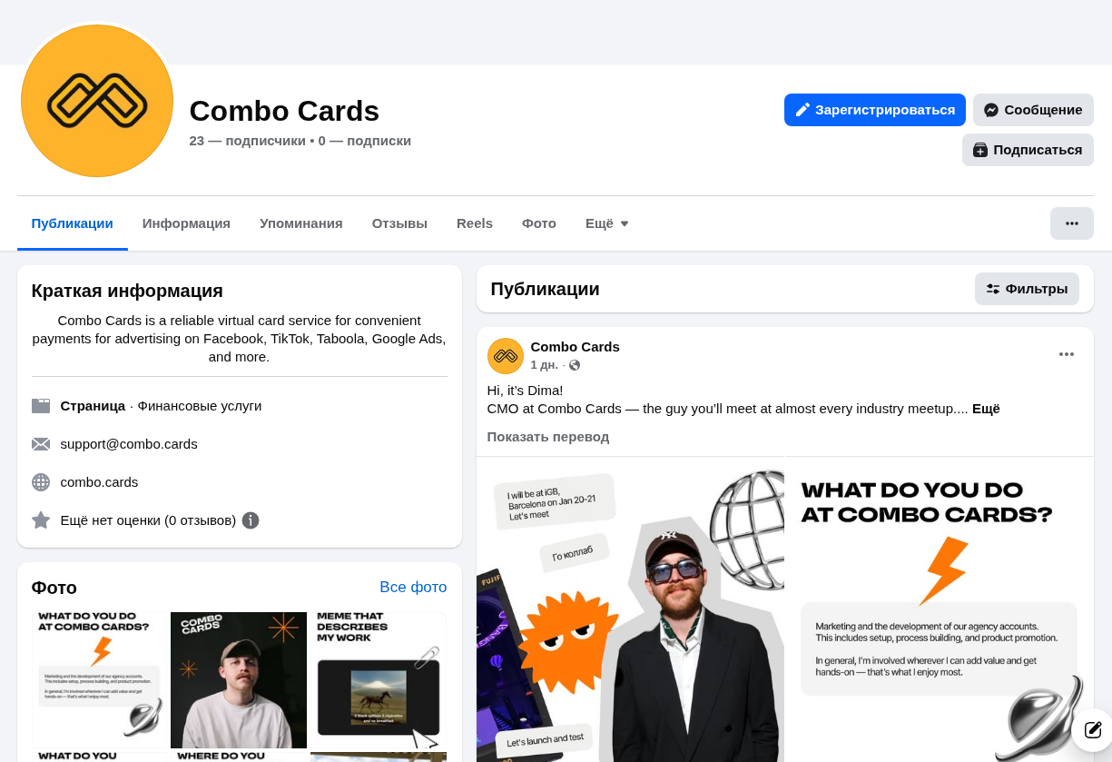Open the Фильтры publications filter

pyautogui.click(x=1027, y=289)
